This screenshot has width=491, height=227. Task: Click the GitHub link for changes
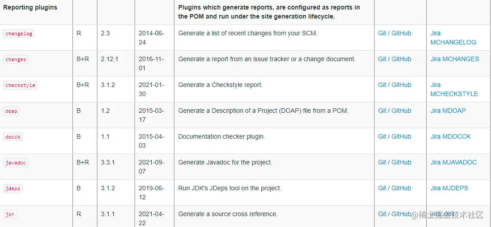point(401,59)
